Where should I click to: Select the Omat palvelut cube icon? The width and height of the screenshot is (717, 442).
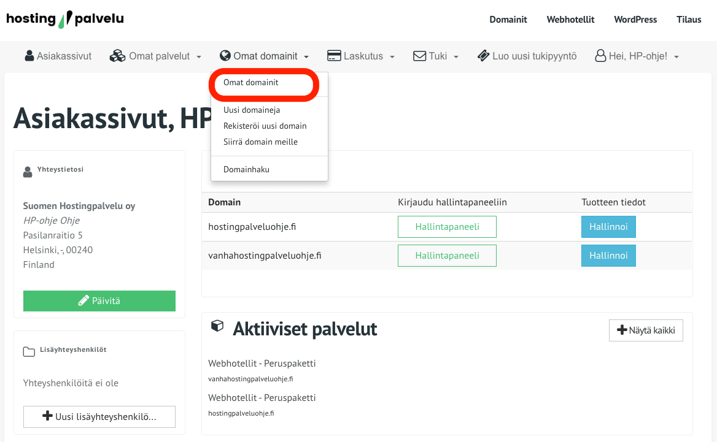tap(117, 55)
